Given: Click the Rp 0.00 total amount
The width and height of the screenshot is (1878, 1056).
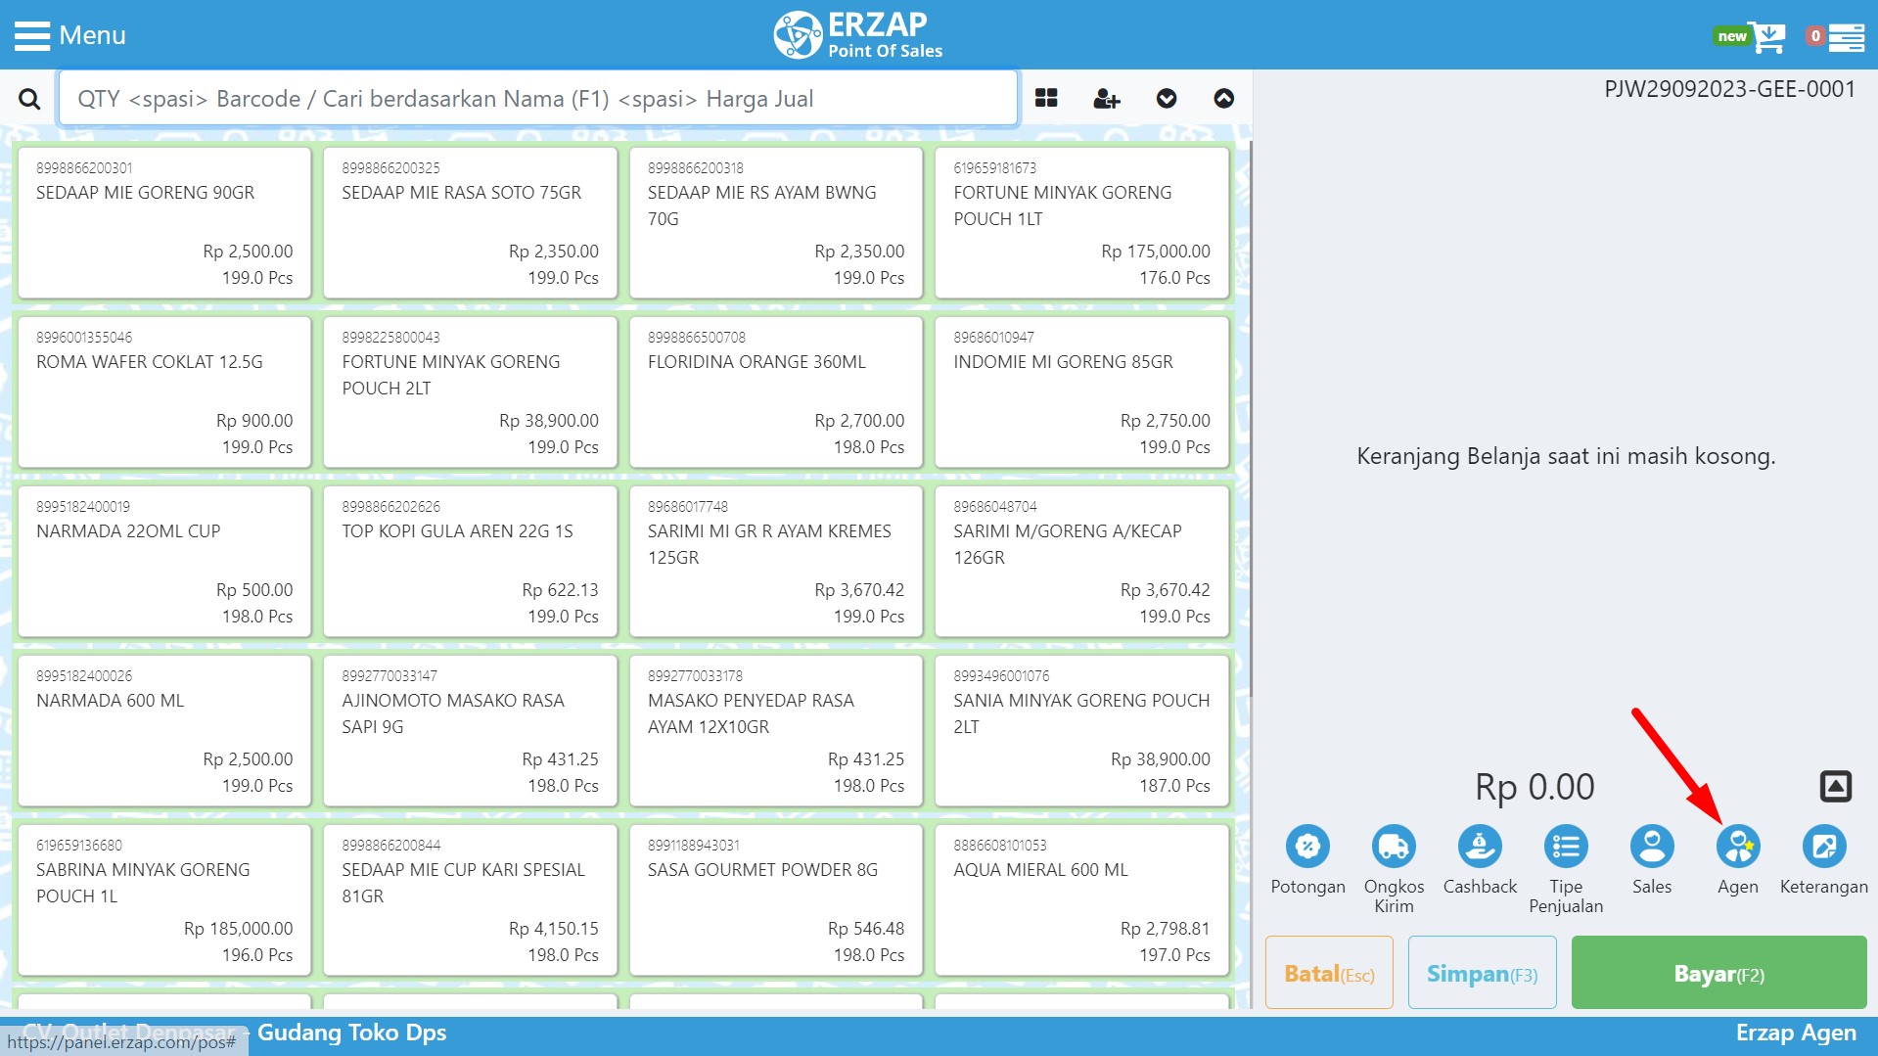Looking at the screenshot, I should [x=1534, y=787].
